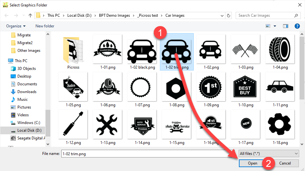
Task: Select the 3D Objects folder
Action: tap(26, 69)
